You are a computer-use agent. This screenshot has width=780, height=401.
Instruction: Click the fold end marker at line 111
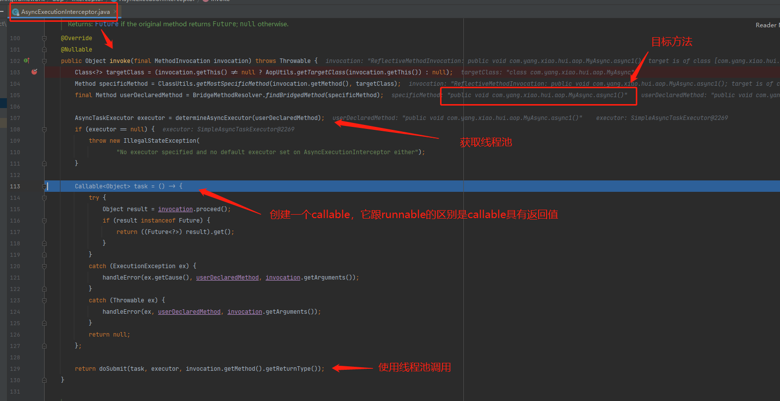(x=44, y=164)
